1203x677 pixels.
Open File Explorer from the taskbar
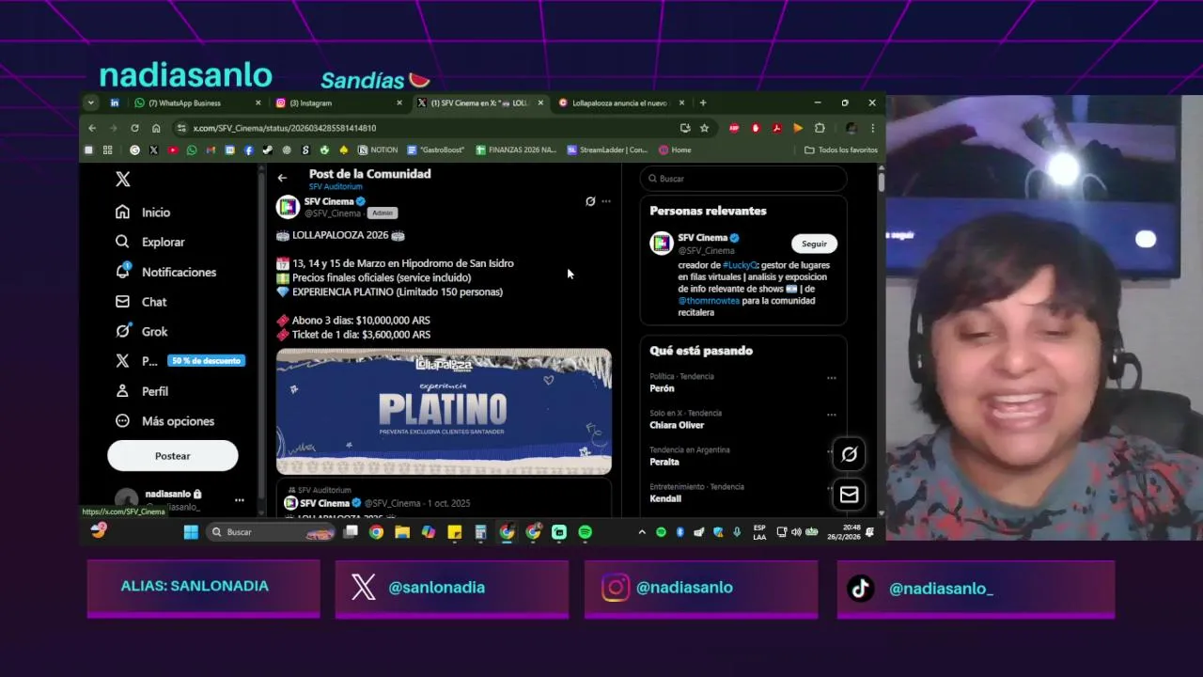click(x=402, y=532)
